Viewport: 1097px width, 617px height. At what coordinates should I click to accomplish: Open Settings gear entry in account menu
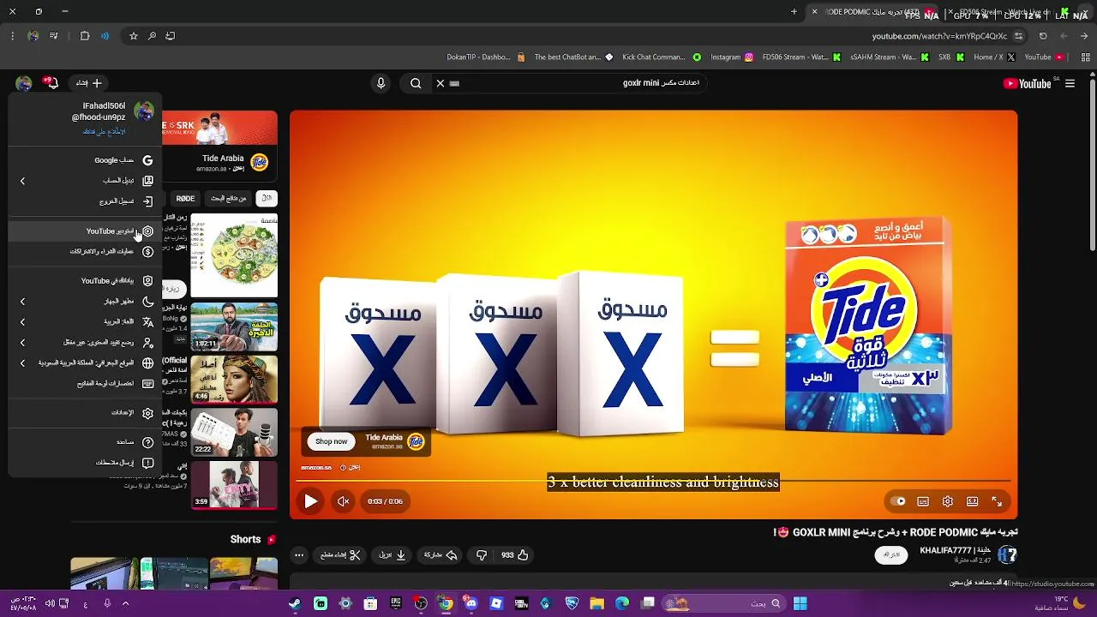pos(84,413)
